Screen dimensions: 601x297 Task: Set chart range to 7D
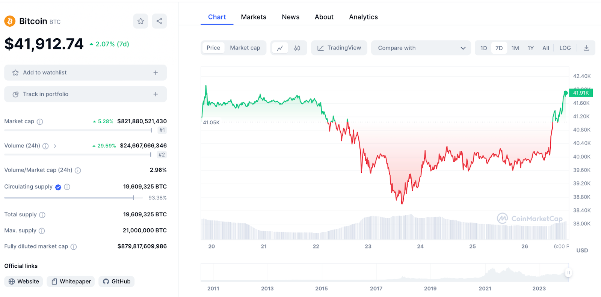pos(499,48)
